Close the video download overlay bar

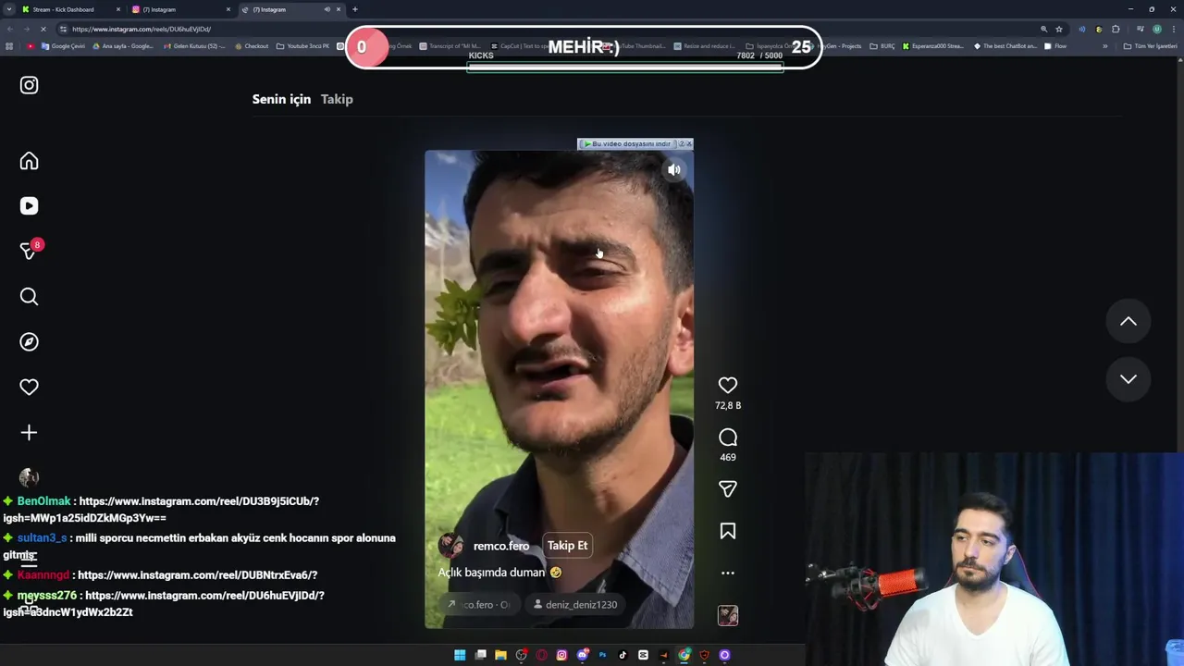[689, 144]
